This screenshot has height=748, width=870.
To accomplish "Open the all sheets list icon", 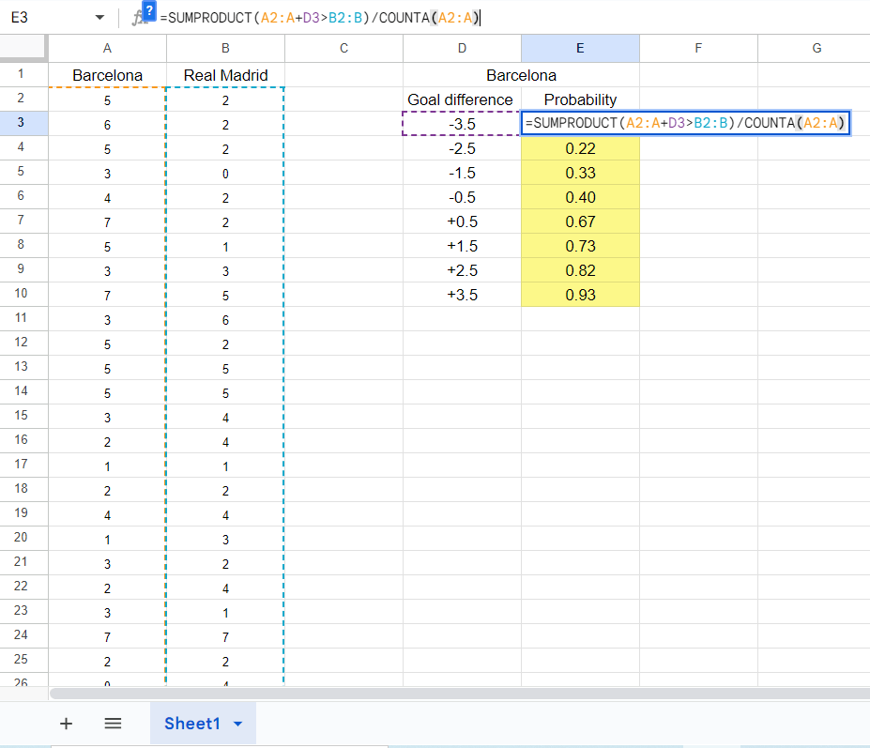I will [113, 724].
